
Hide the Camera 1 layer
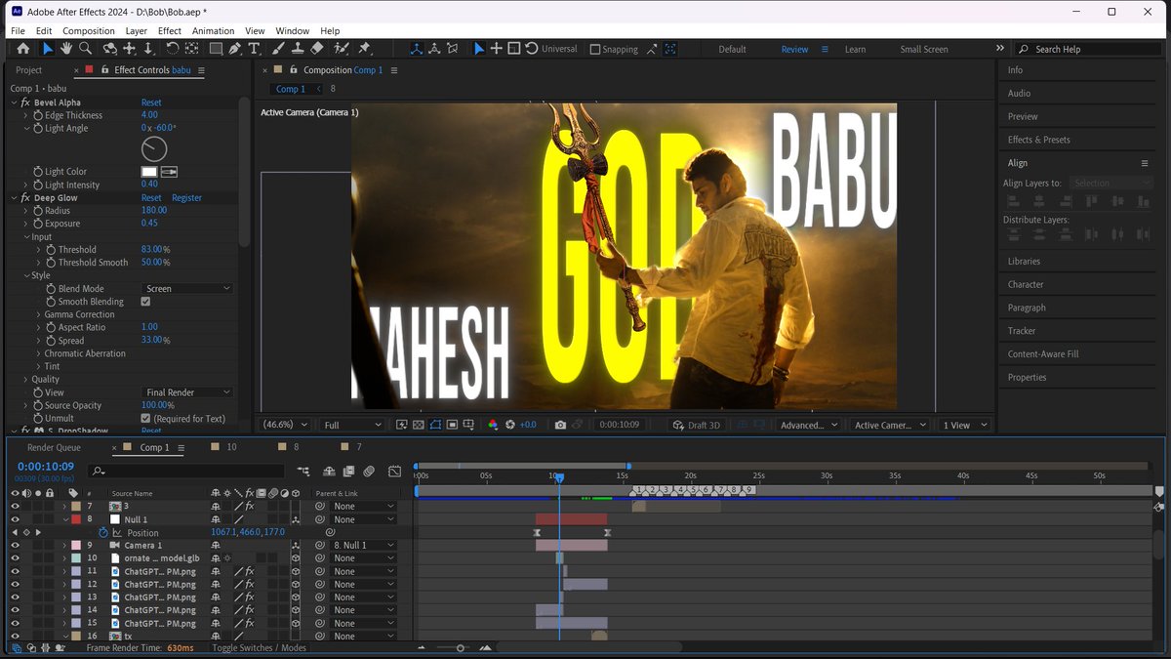coord(15,546)
